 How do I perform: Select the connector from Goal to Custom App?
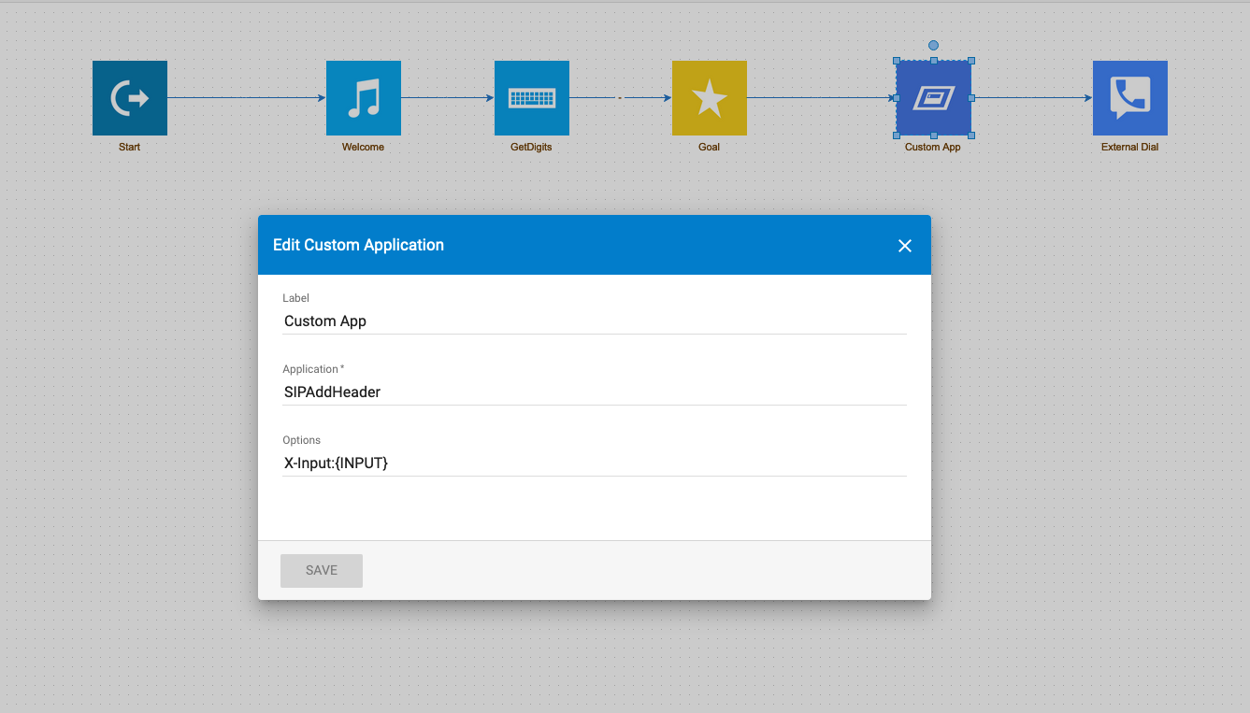822,97
